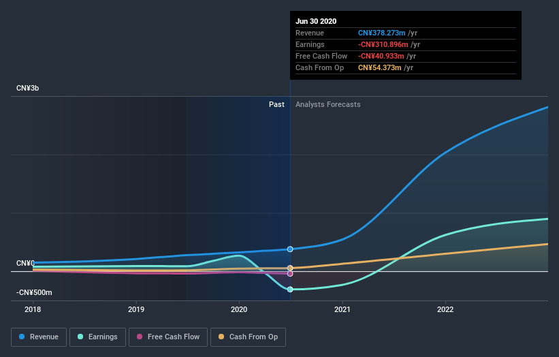559x357 pixels.
Task: Select the Free Cash Flow data point marker
Action: point(290,274)
